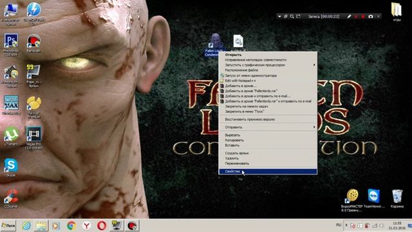Open the Vegas Pro 13.0 desktop shortcut
This screenshot has width=412, height=232.
(x=33, y=138)
